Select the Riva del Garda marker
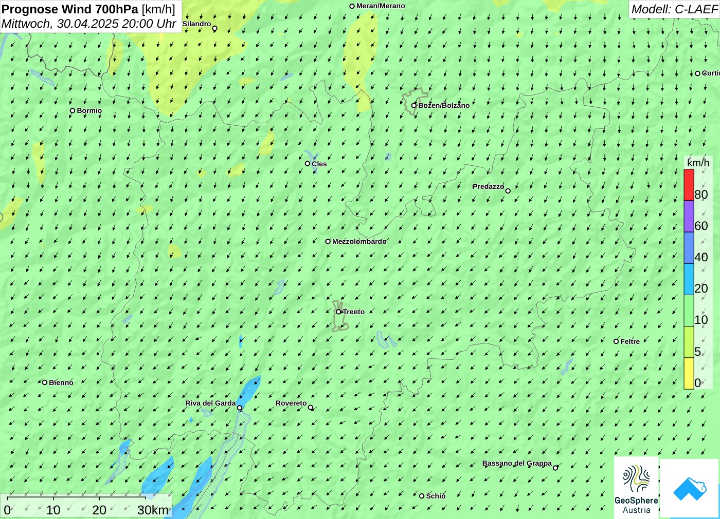 click(240, 408)
